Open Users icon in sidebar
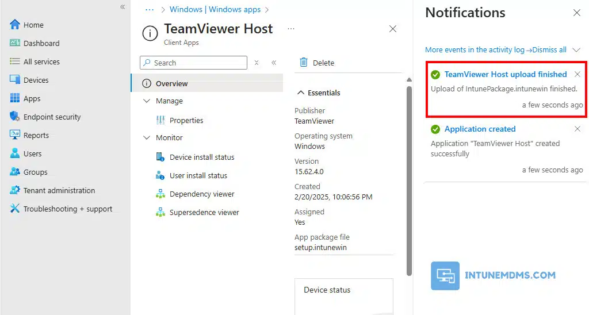This screenshot has width=589, height=315. click(14, 153)
